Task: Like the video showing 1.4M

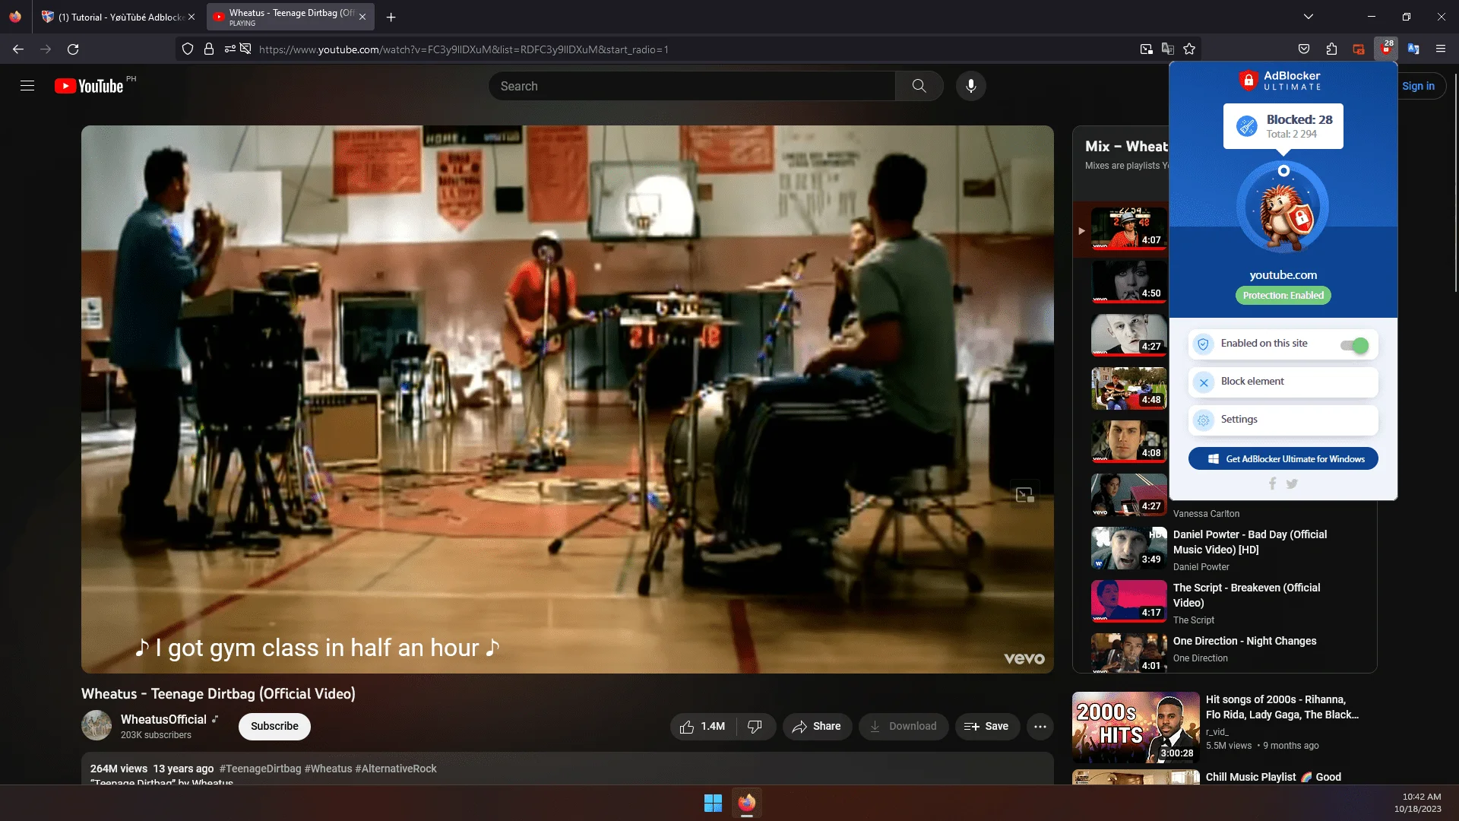Action: [x=702, y=727]
